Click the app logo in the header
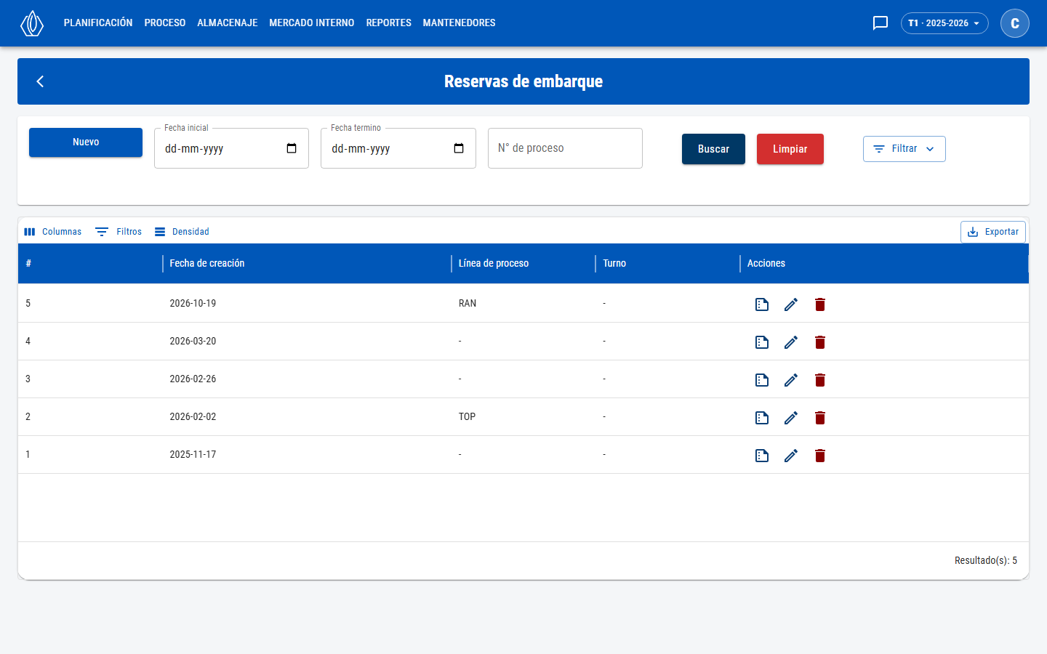Viewport: 1047px width, 654px height. pyautogui.click(x=32, y=23)
